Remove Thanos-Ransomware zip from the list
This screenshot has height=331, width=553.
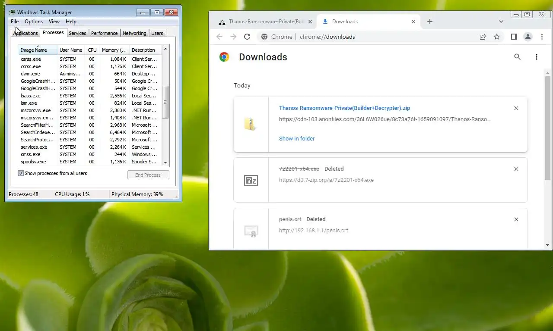coord(516,108)
